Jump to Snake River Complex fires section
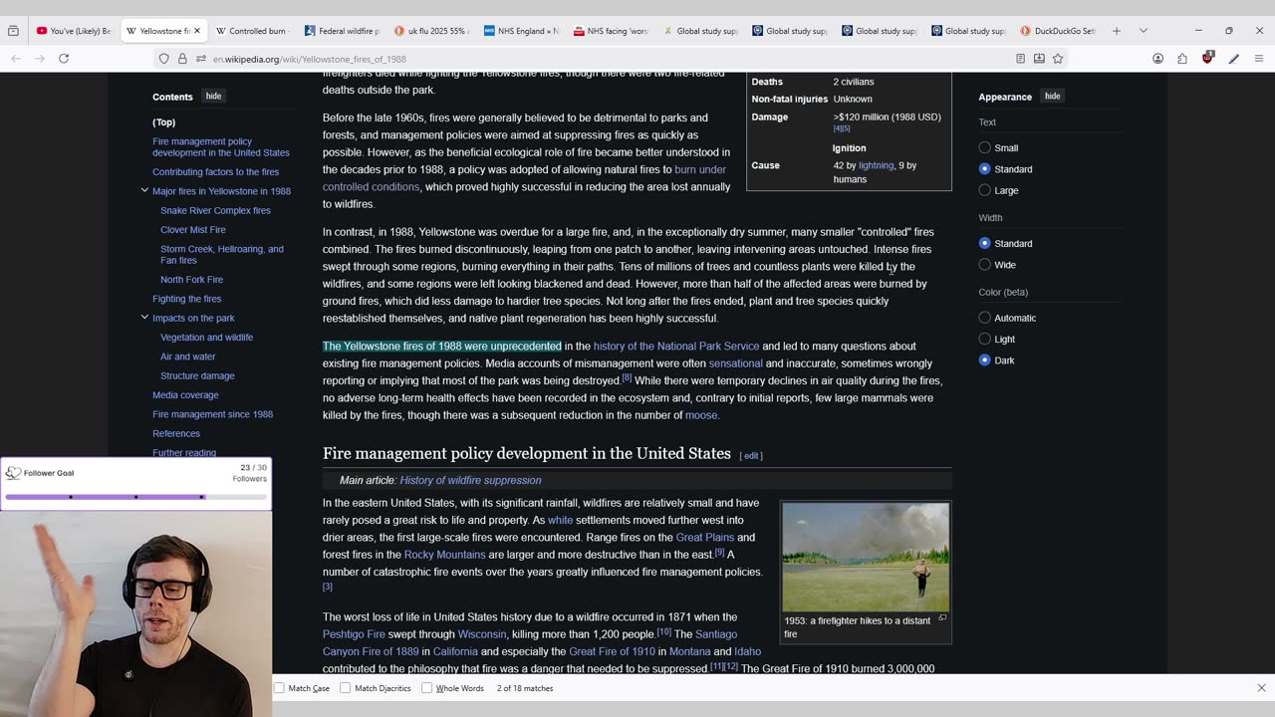Viewport: 1275px width, 717px height. point(215,211)
